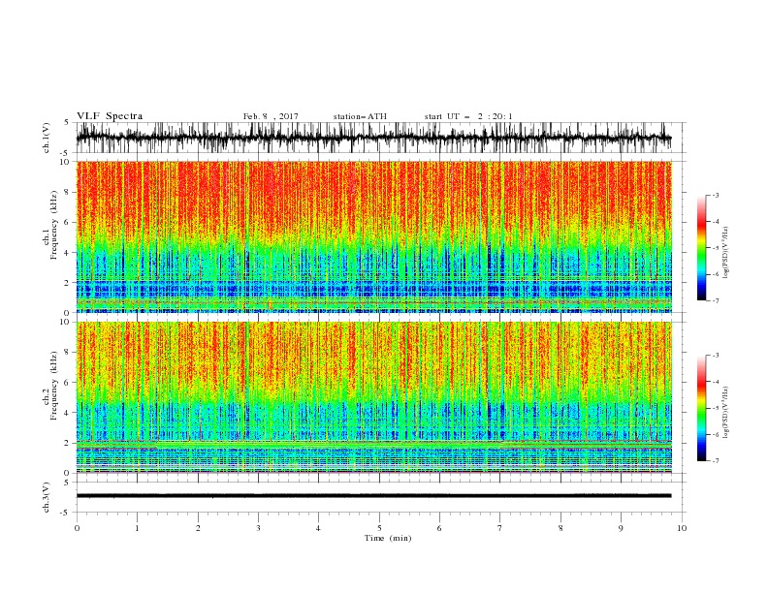Click the "4" kHz tick on ch.2 frequency axis

[69, 413]
